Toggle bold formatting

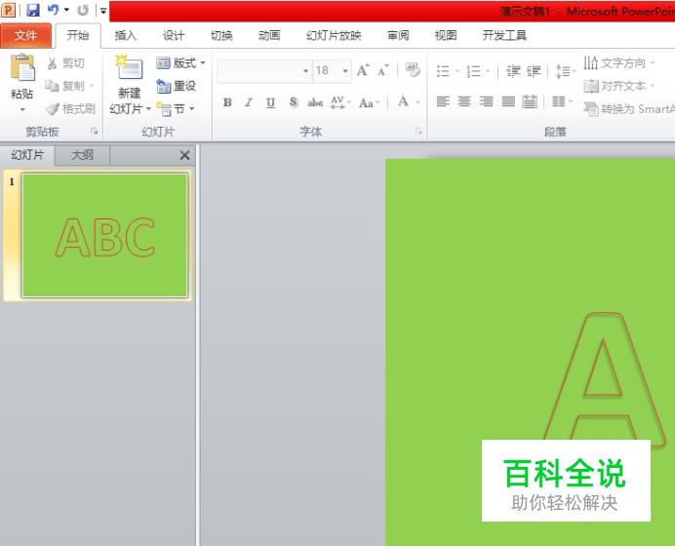227,102
